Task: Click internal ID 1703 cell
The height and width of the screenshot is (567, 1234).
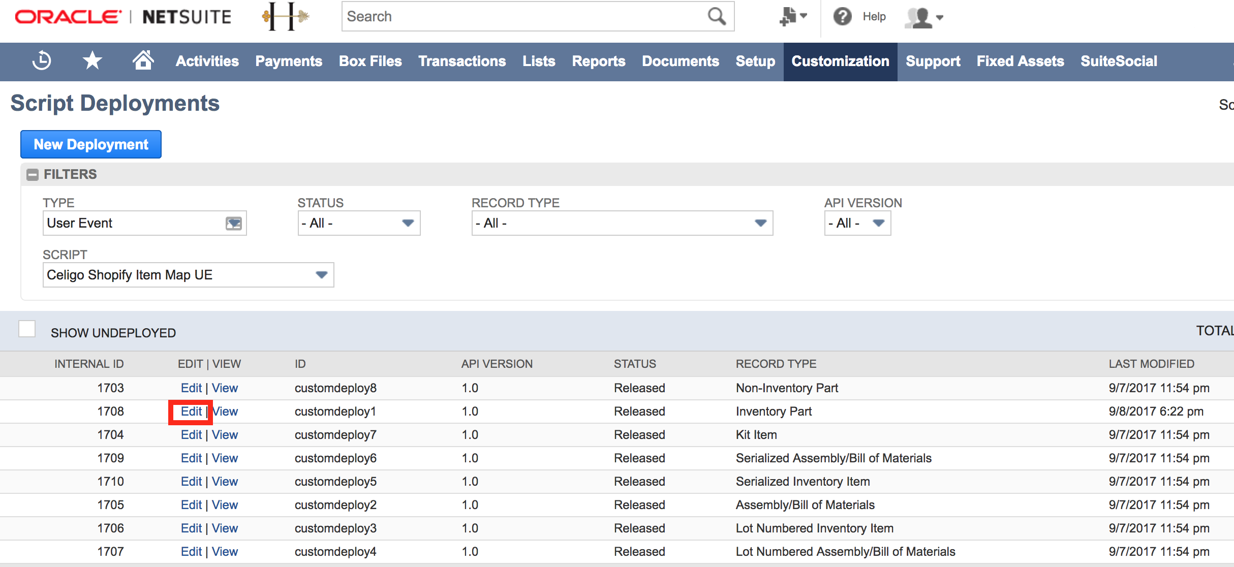Action: (110, 388)
